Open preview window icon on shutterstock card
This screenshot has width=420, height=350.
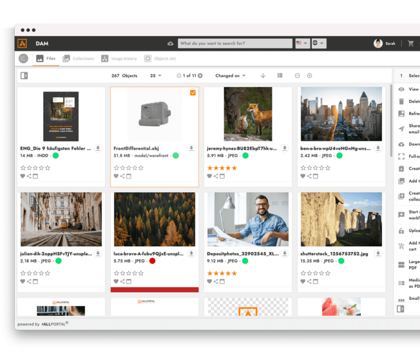[x=316, y=282]
